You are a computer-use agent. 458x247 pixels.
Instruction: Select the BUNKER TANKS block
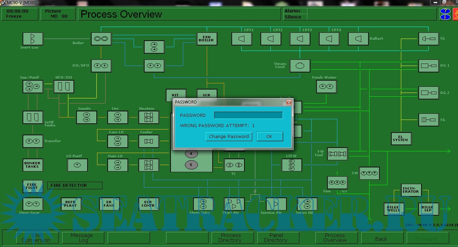pyautogui.click(x=33, y=165)
